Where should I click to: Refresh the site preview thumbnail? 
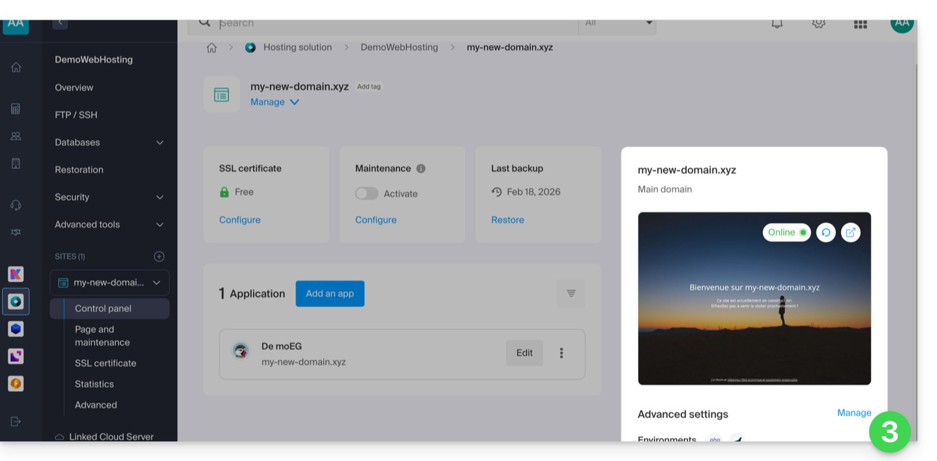(x=825, y=232)
